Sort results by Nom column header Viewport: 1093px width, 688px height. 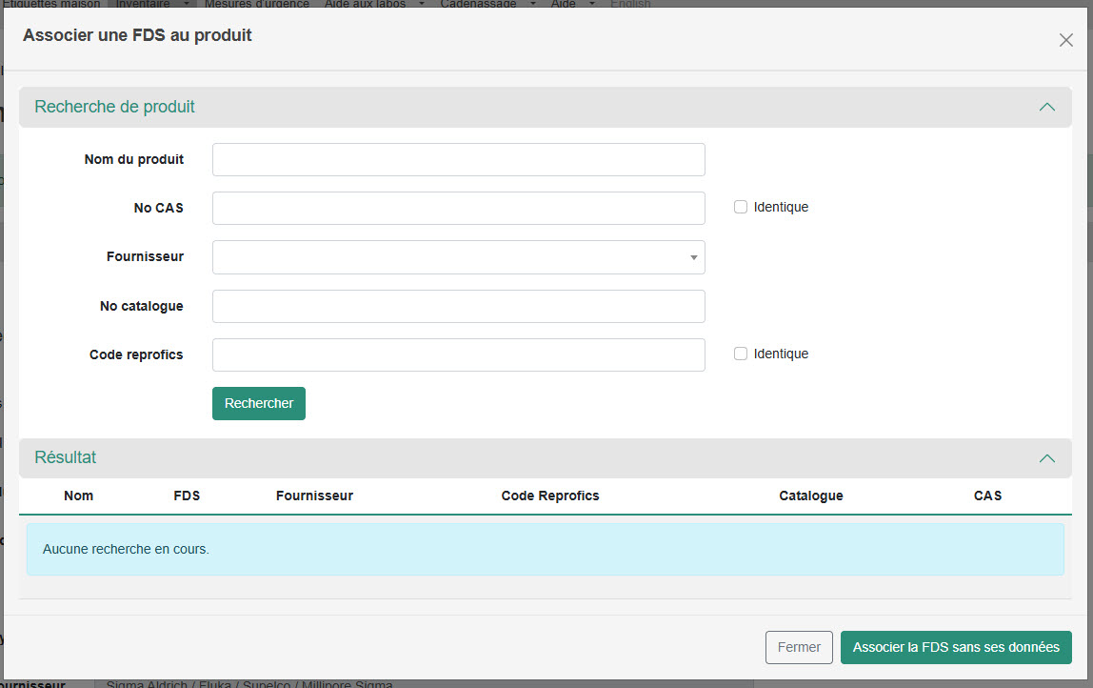(79, 496)
